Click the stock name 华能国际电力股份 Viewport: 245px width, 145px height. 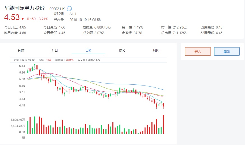tap(24, 8)
